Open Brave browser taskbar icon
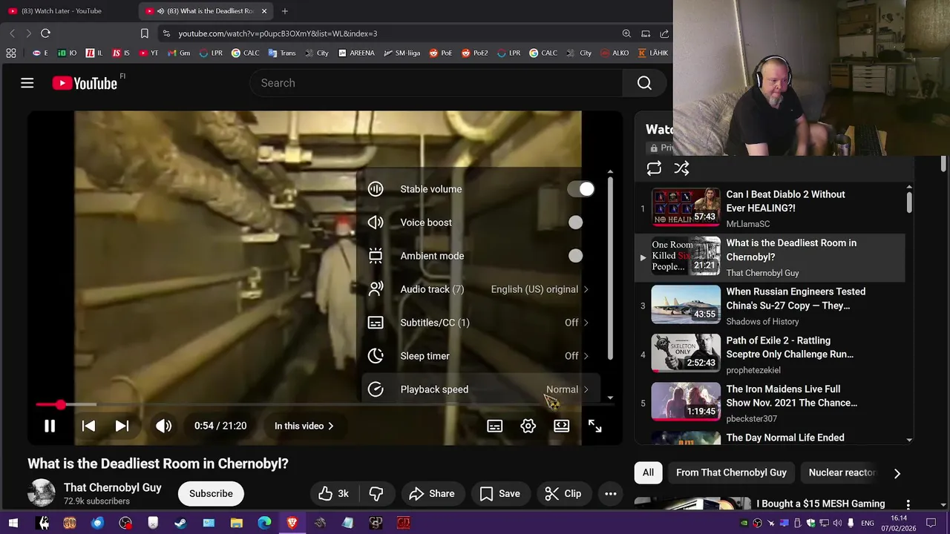 coord(292,523)
